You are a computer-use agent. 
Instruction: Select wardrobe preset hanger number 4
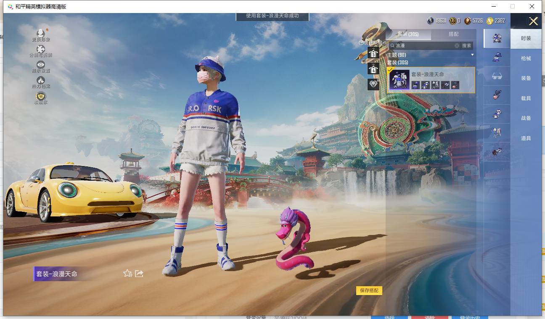(373, 69)
